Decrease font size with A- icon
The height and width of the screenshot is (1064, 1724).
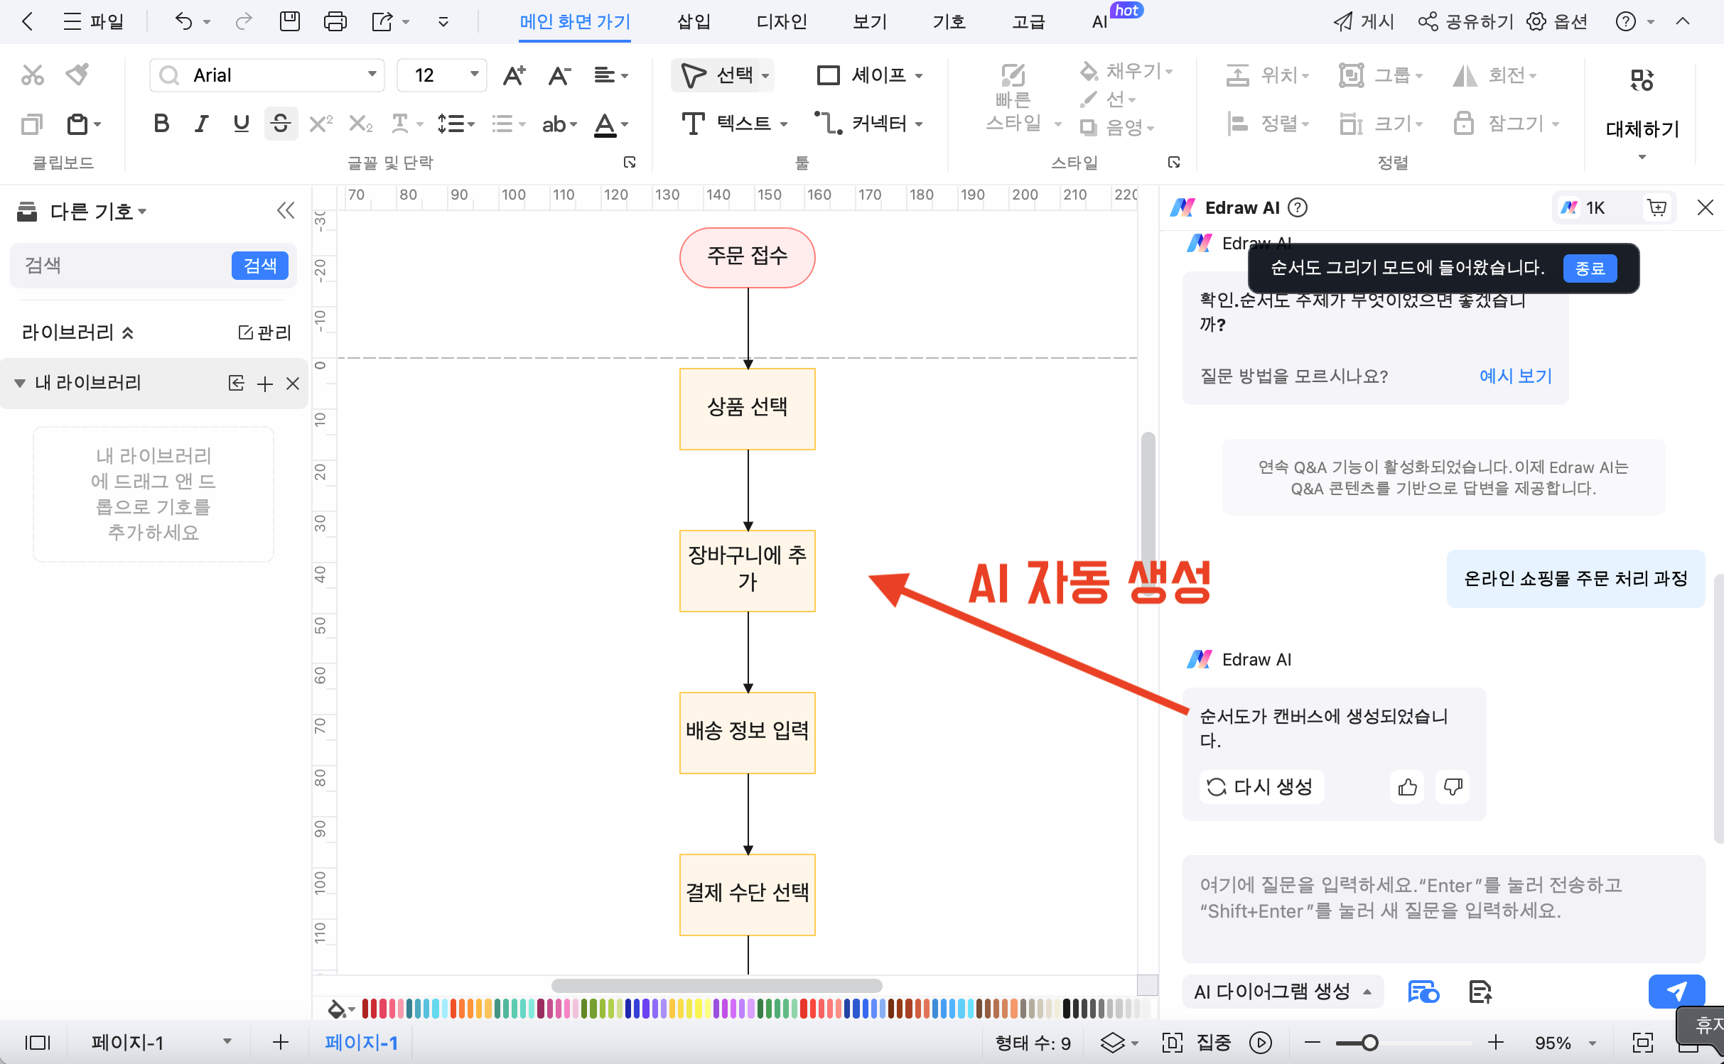pos(559,75)
